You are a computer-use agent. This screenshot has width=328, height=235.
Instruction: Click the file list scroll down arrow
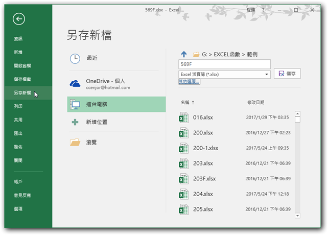point(297,216)
